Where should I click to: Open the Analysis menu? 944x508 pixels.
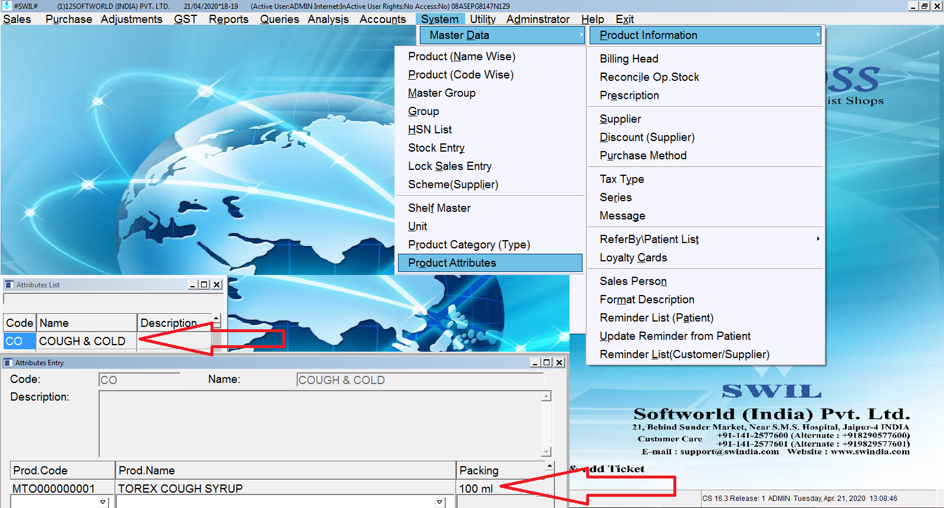(328, 19)
